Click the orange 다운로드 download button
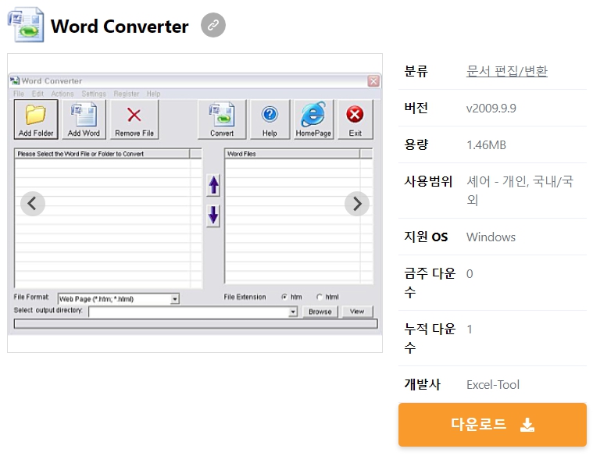This screenshot has height=456, width=593. tap(492, 425)
